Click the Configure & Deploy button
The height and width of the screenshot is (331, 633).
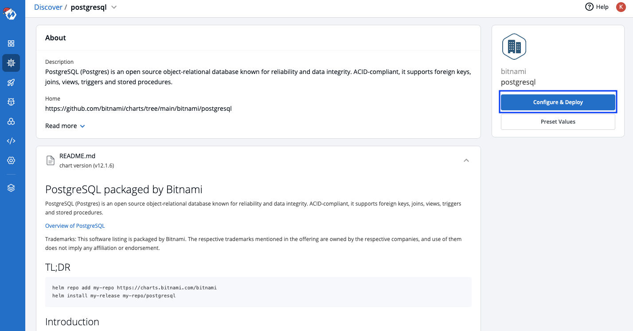coord(558,102)
